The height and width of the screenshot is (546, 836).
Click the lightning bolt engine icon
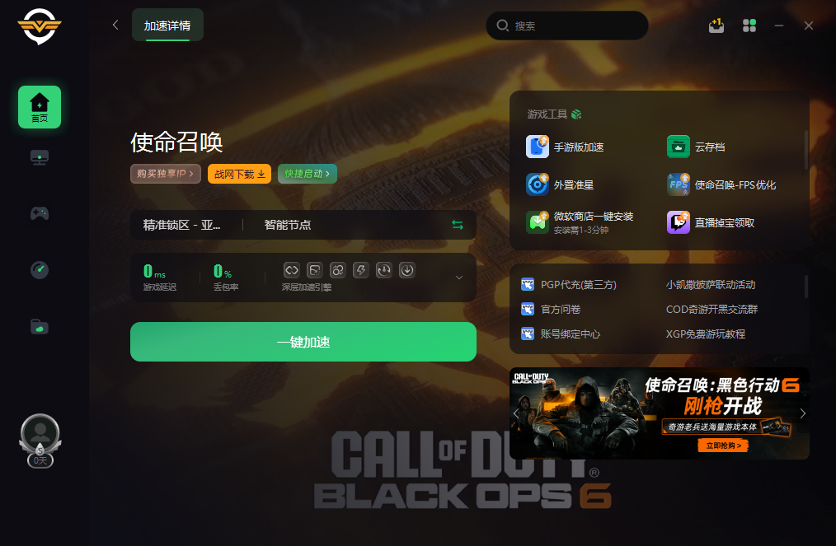[x=361, y=270]
